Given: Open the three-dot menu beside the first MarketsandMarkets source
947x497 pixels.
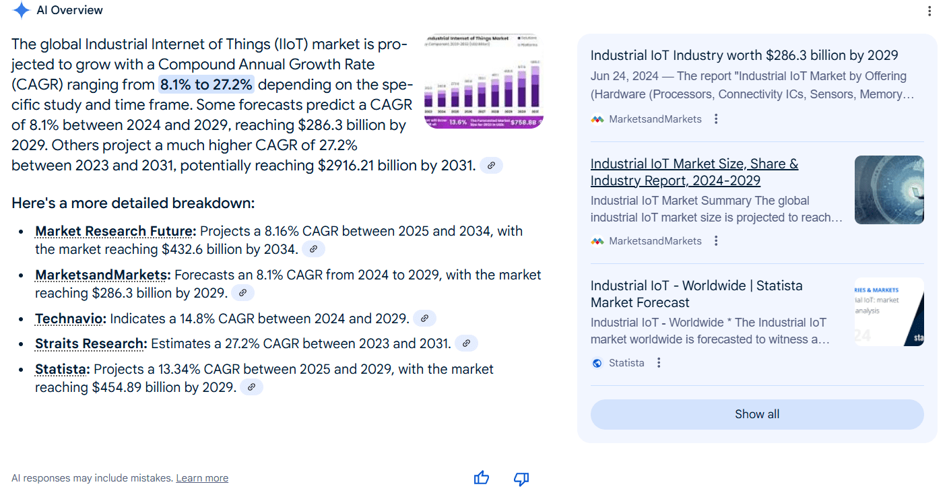Looking at the screenshot, I should click(x=715, y=118).
